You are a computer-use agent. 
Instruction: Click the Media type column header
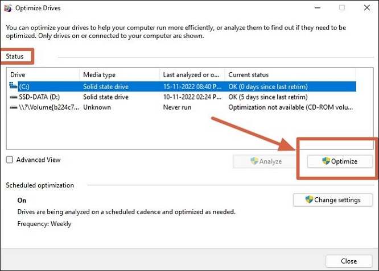click(x=120, y=75)
